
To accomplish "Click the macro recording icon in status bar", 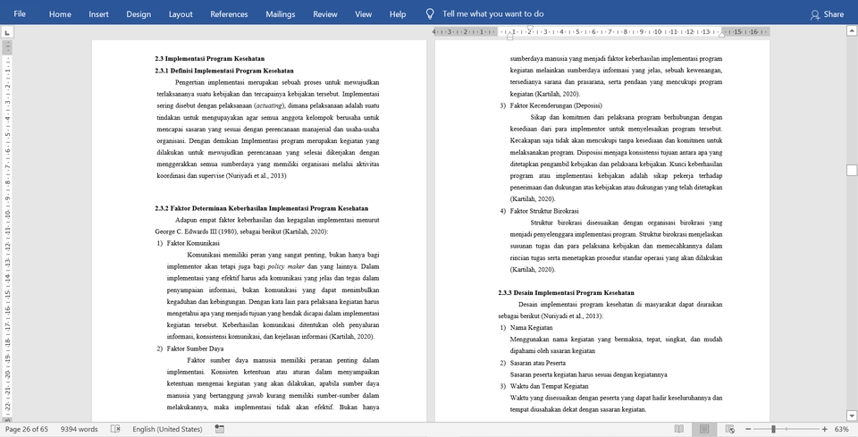I will (x=220, y=429).
